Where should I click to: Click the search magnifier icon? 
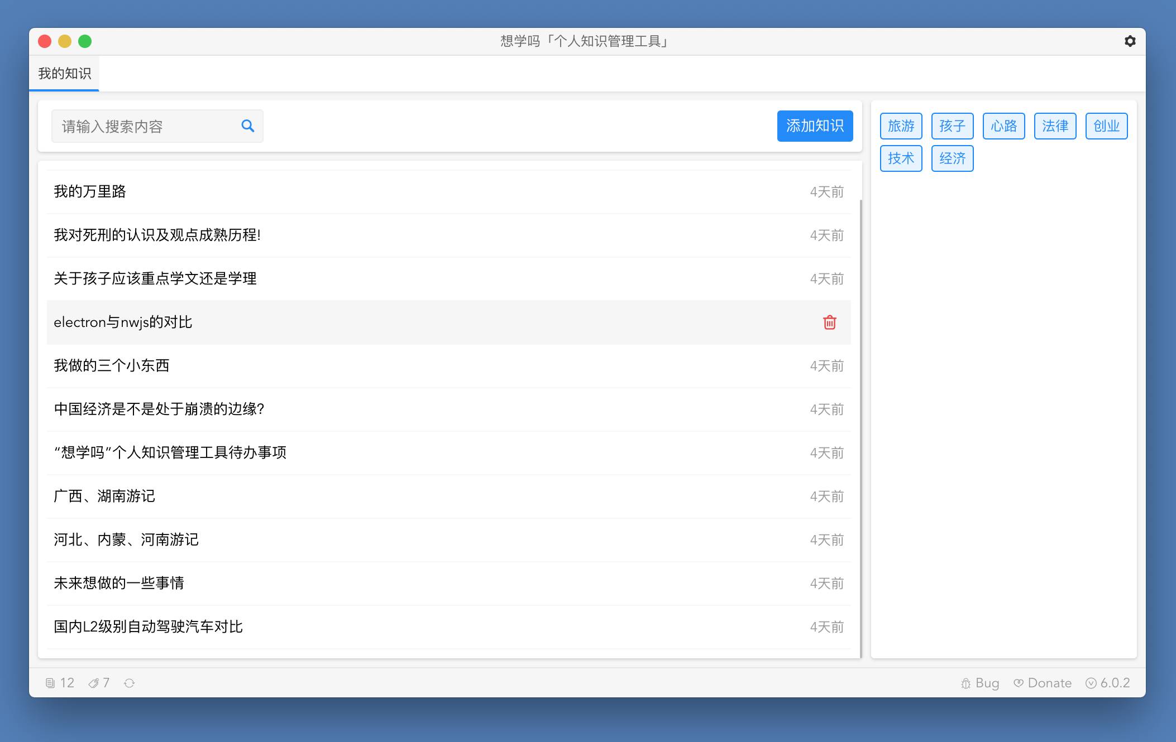click(x=247, y=126)
